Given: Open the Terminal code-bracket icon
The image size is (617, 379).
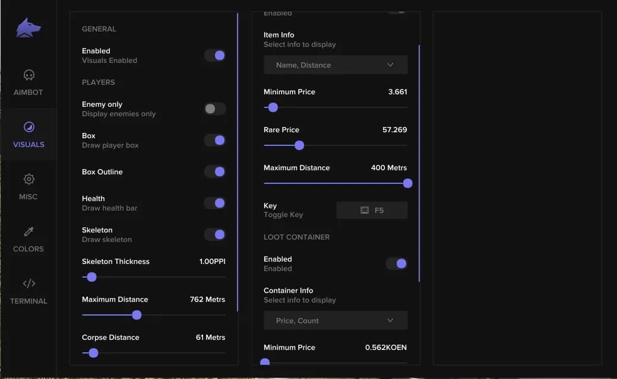Looking at the screenshot, I should (x=29, y=284).
